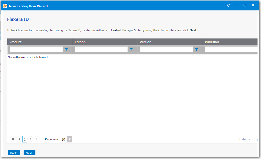Screen dimensions: 261x159
Task: Jump to the last page of results
Action: point(36,139)
